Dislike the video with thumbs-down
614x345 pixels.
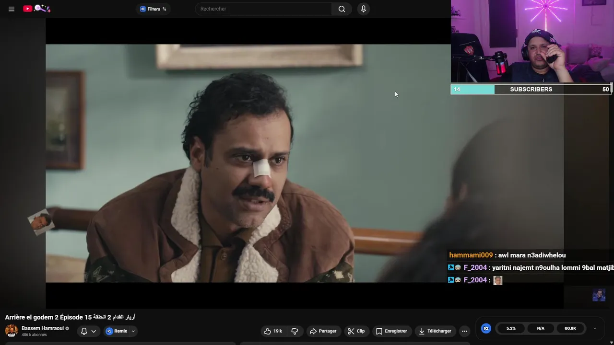click(295, 331)
